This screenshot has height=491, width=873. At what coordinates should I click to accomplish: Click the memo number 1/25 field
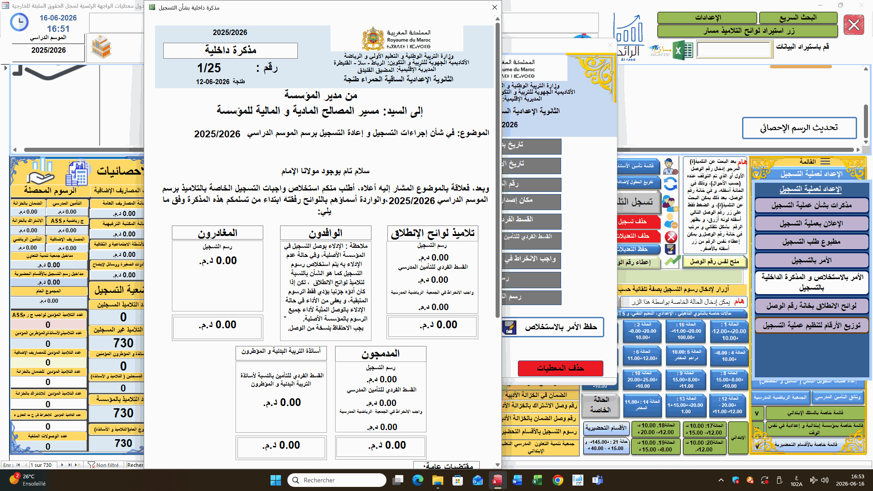pos(208,68)
